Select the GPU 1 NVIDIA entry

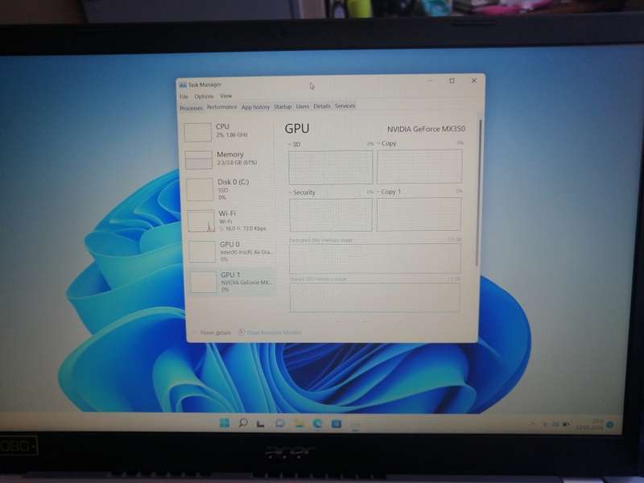click(233, 281)
